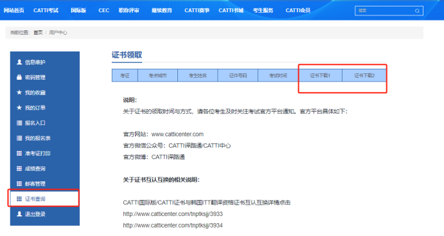This screenshot has width=444, height=236.
Task: Open the CATTI会员 menu item
Action: click(x=298, y=10)
